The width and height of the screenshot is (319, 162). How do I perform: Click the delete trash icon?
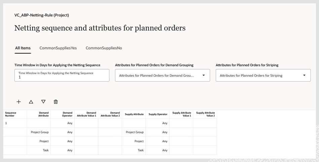[56, 102]
